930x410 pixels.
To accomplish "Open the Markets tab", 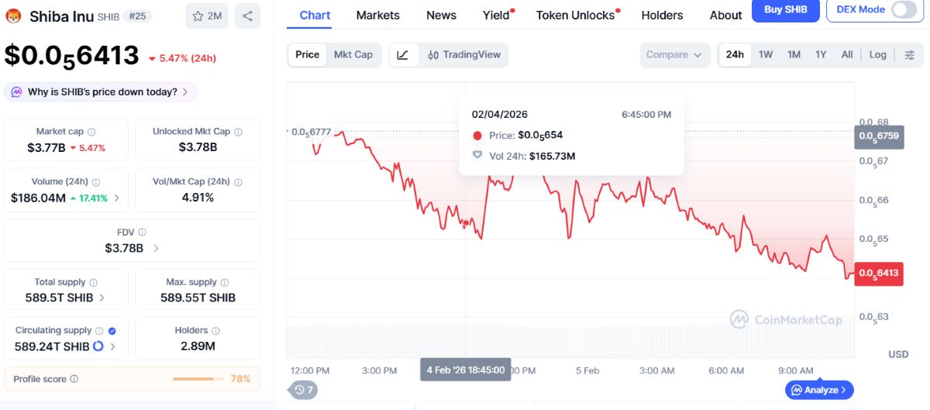I will (377, 15).
